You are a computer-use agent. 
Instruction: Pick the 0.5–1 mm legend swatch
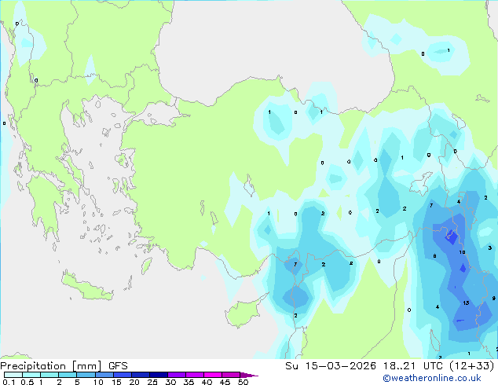pyautogui.click(x=31, y=375)
